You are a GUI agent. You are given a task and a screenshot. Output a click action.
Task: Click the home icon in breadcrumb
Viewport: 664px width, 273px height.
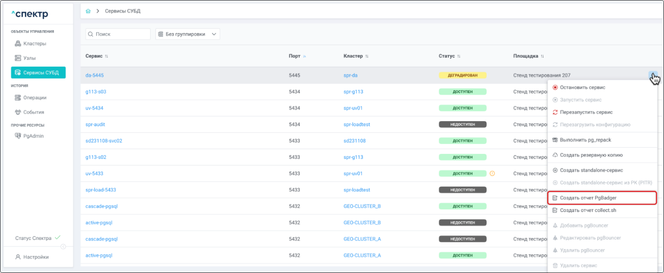pos(88,11)
